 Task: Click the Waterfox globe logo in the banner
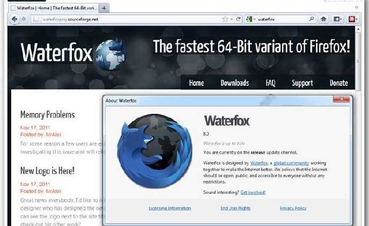[x=111, y=54]
